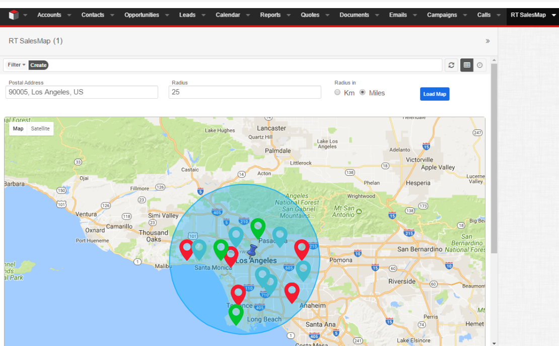Click the Radius input field
559x346 pixels.
245,92
